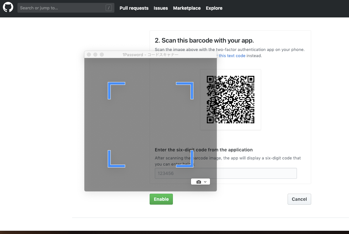349x234 pixels.
Task: Follow the "this text code" link
Action: [x=232, y=56]
